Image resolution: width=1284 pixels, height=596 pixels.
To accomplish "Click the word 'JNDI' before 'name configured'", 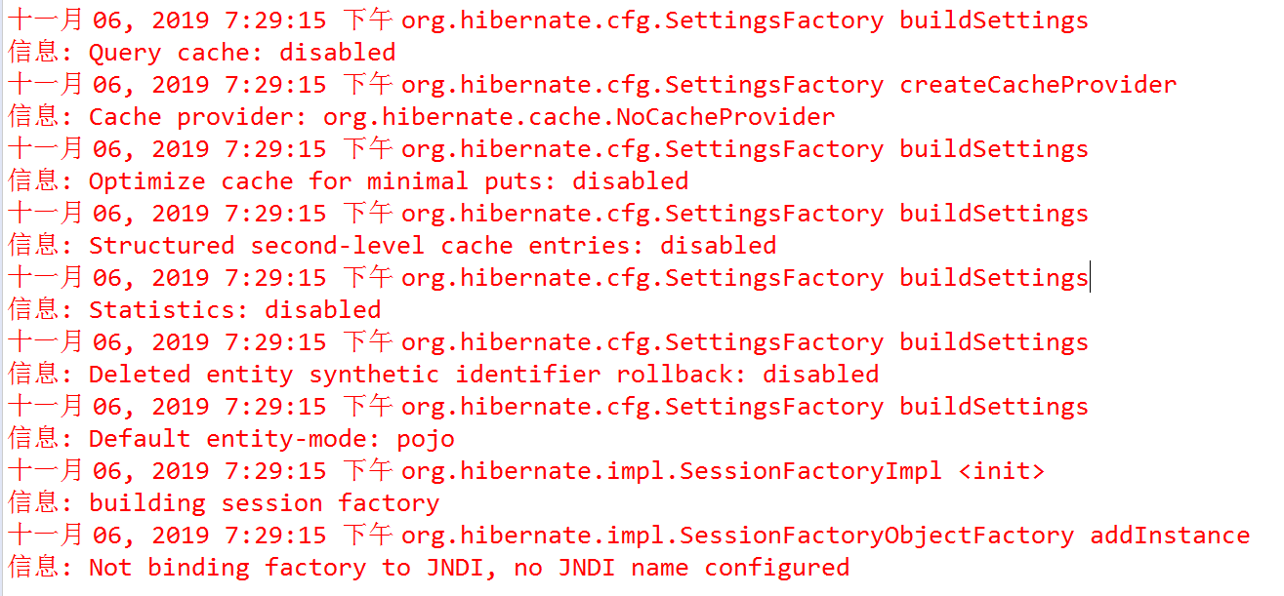I will pyautogui.click(x=586, y=568).
